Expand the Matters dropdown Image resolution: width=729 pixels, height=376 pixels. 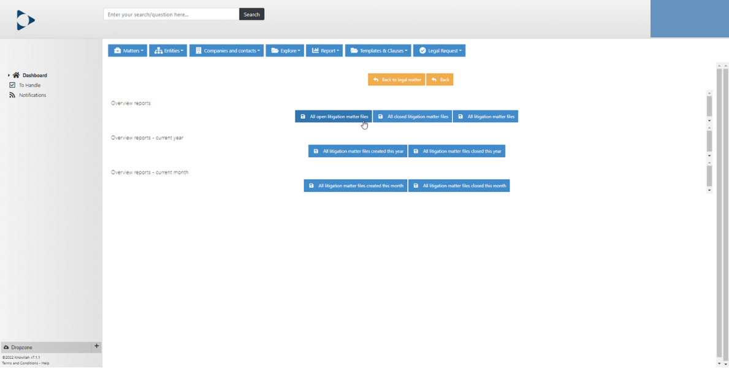(128, 50)
